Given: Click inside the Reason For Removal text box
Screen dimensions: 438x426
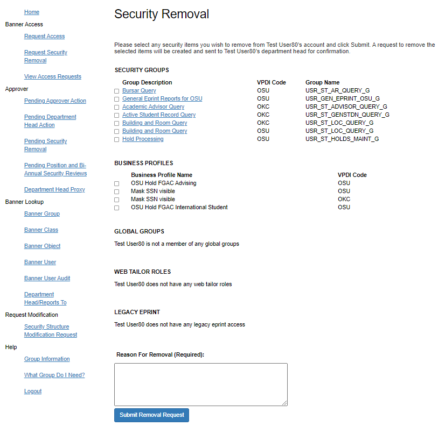Looking at the screenshot, I should (200, 384).
